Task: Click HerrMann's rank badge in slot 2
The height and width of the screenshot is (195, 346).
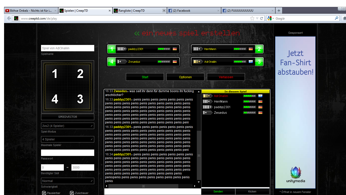Action: [198, 49]
